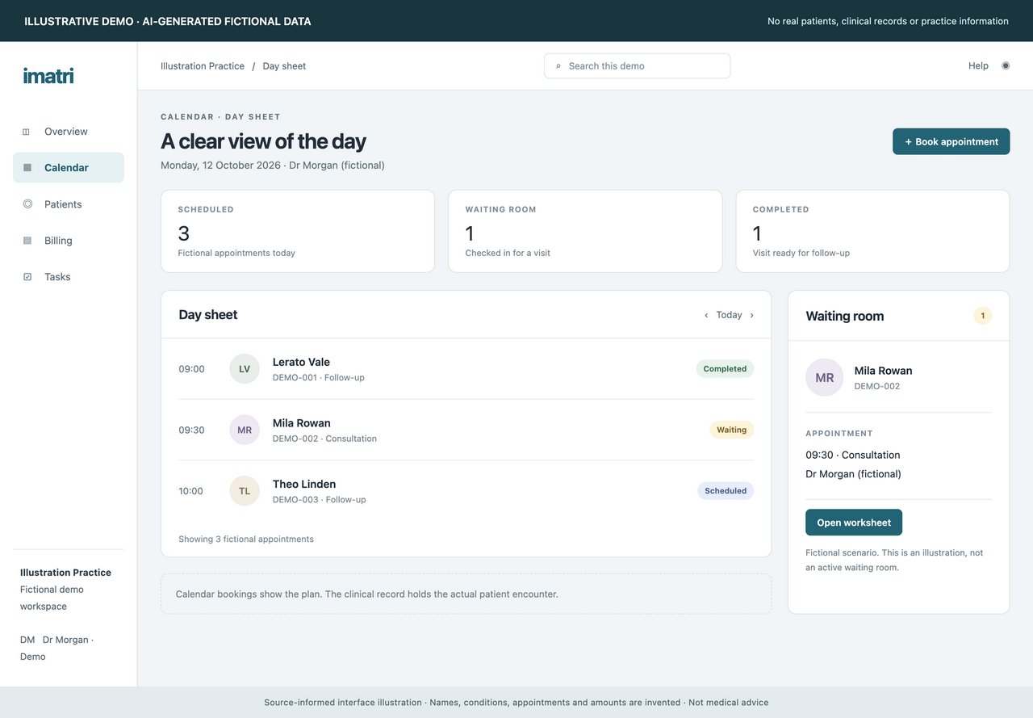
Task: Click the search magnifier icon
Action: coord(558,66)
